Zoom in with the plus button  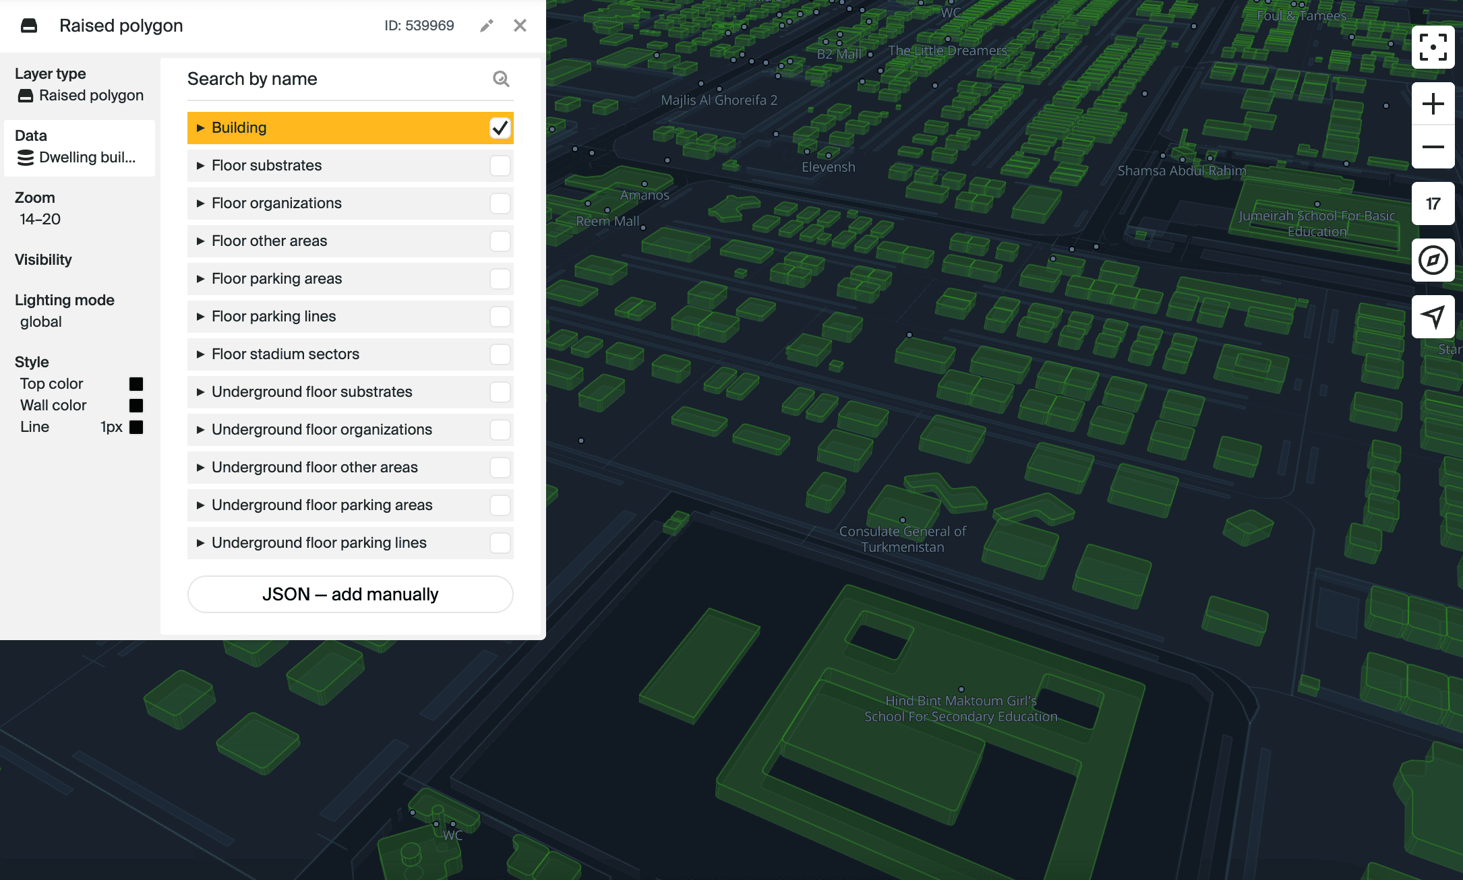(1433, 104)
